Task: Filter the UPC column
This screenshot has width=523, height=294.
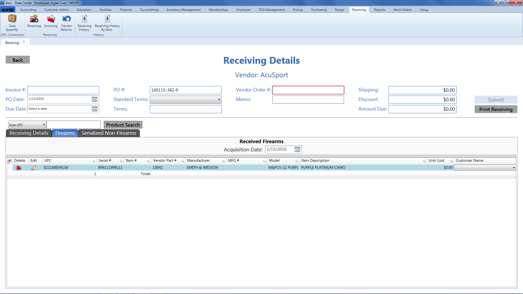Action: coord(94,161)
